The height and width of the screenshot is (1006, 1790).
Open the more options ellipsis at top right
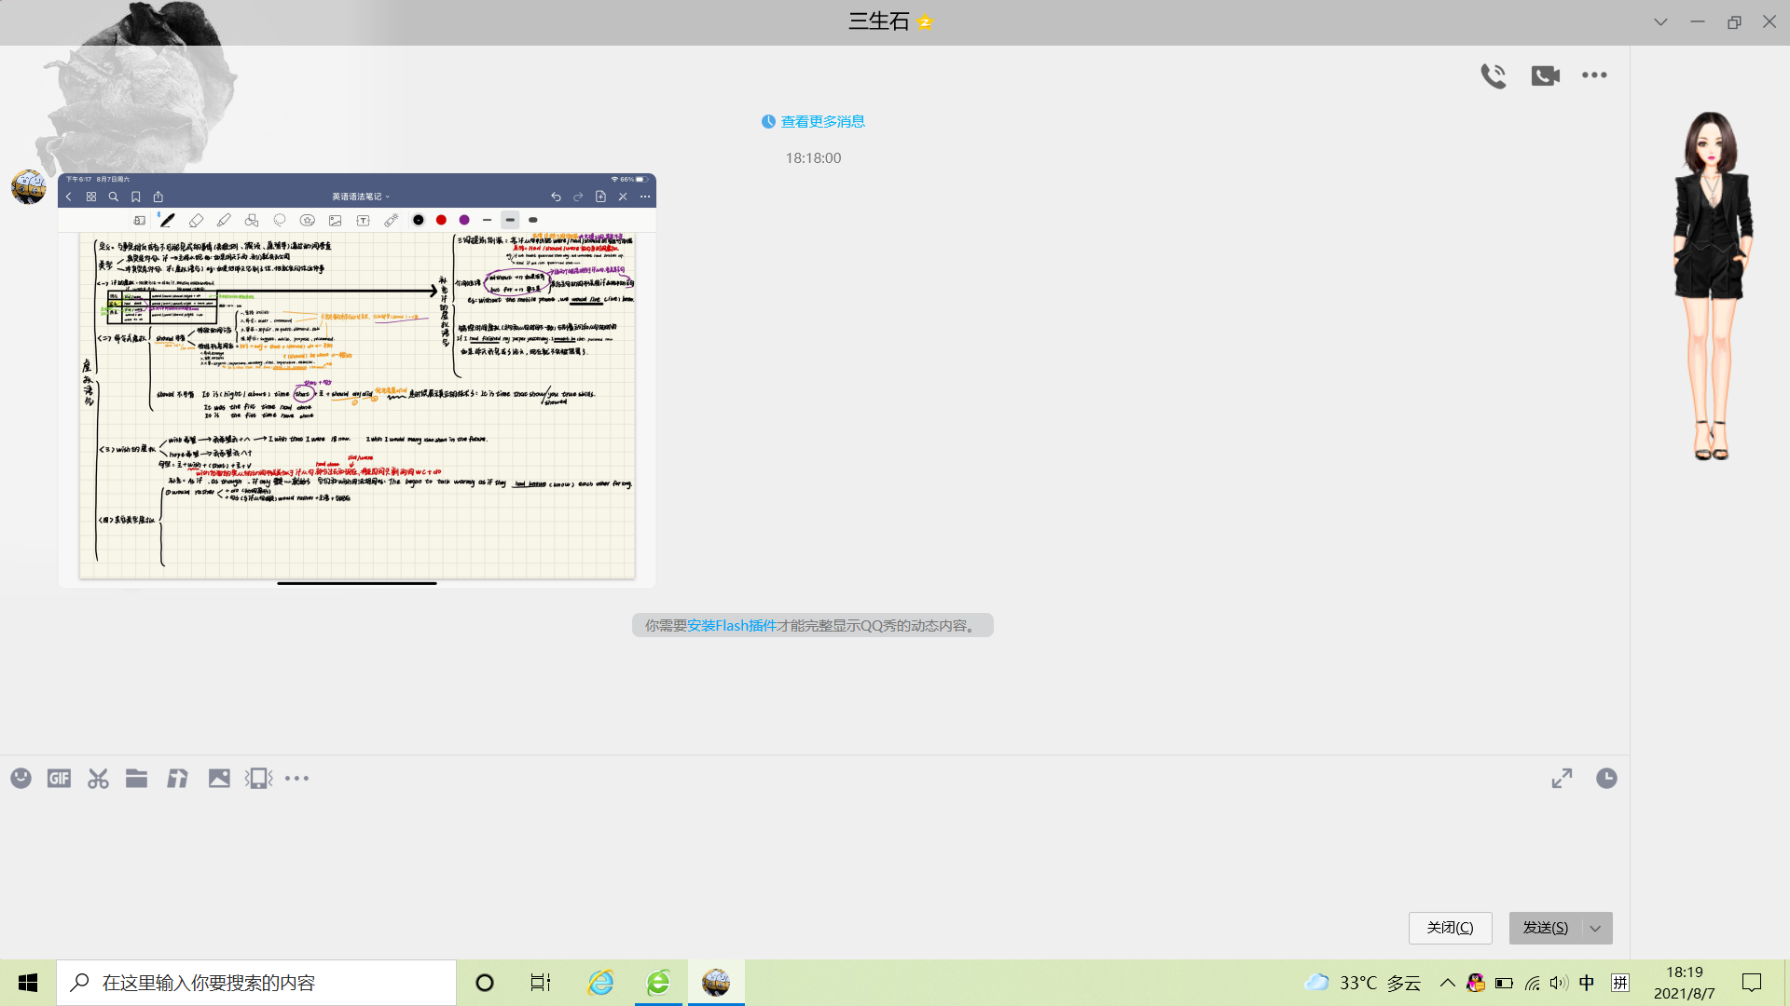[x=1594, y=75]
